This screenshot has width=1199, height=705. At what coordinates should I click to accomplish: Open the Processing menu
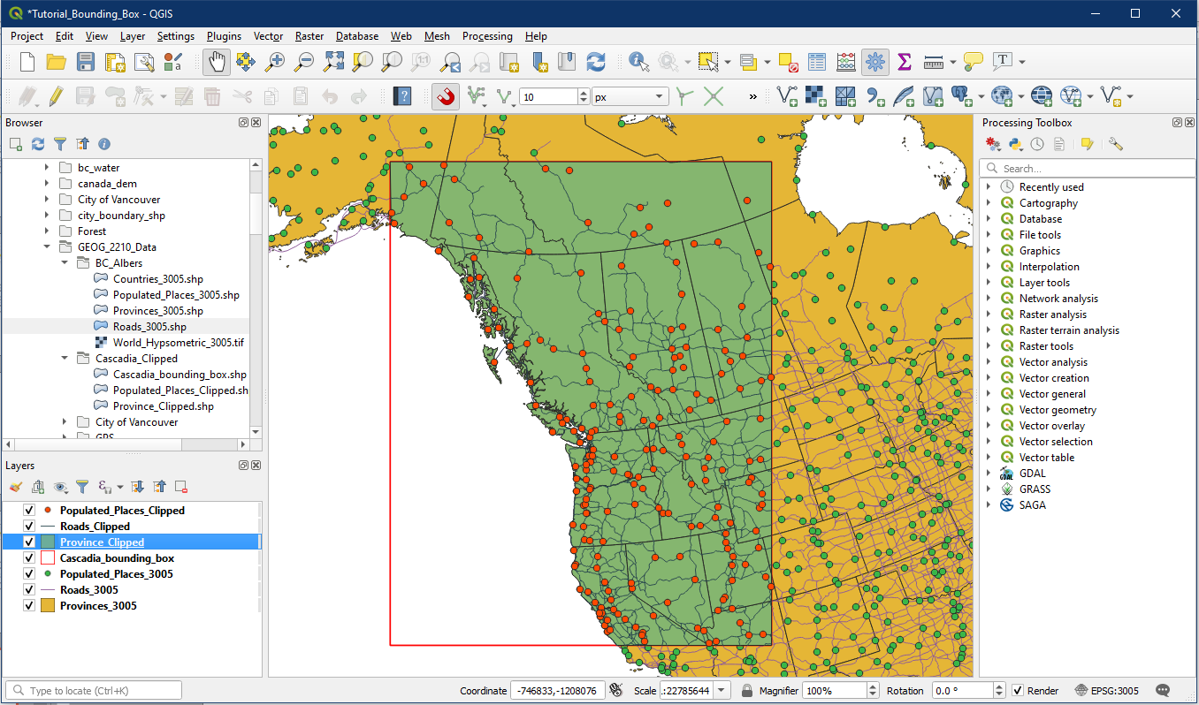(486, 36)
